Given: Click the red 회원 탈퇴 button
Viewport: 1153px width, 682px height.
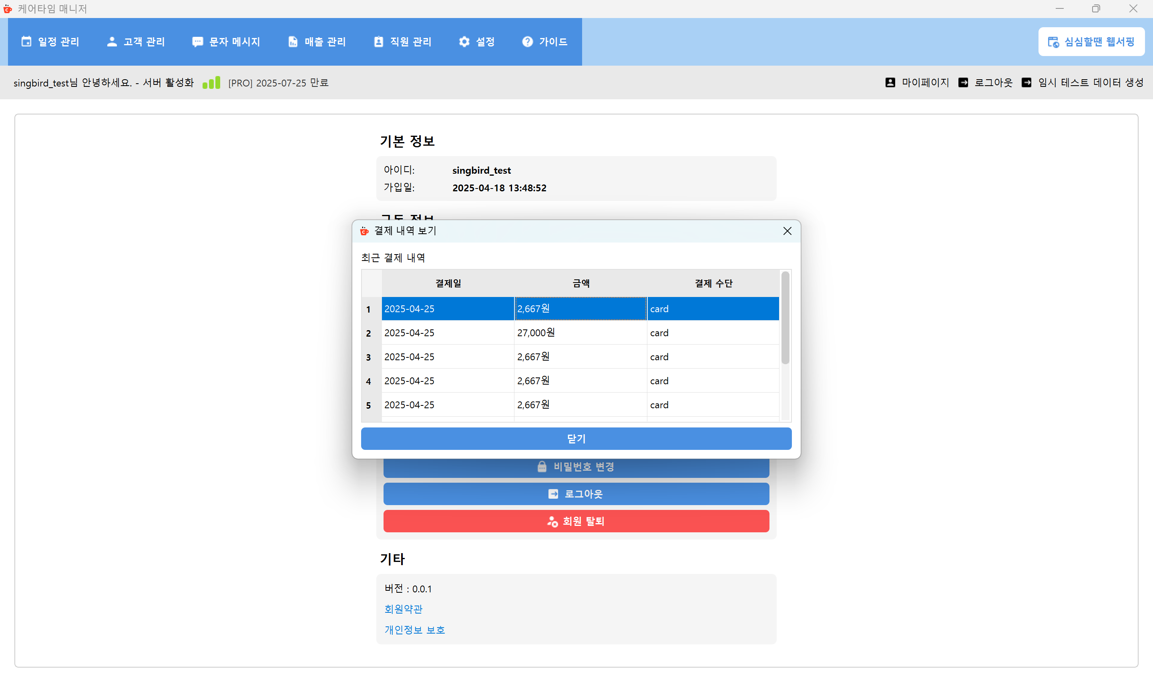Looking at the screenshot, I should 576,521.
